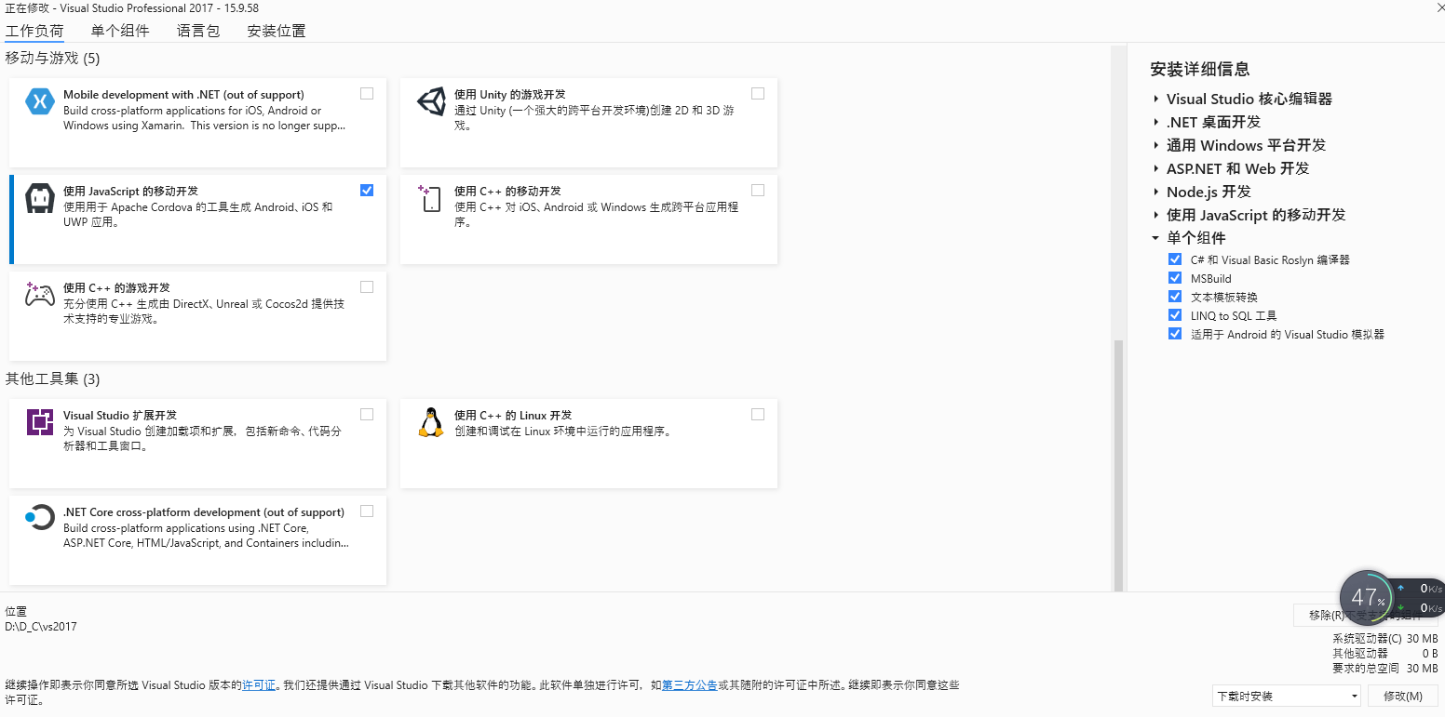The image size is (1445, 717).
Task: Click the .NET Core cross-platform icon
Action: (x=40, y=518)
